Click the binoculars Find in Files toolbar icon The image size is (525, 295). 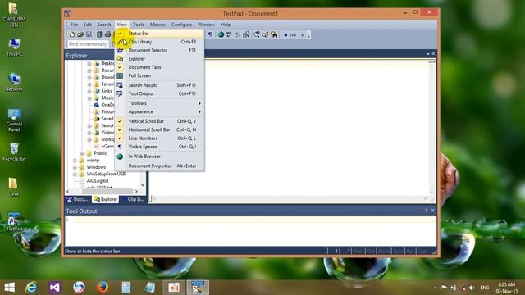[274, 34]
